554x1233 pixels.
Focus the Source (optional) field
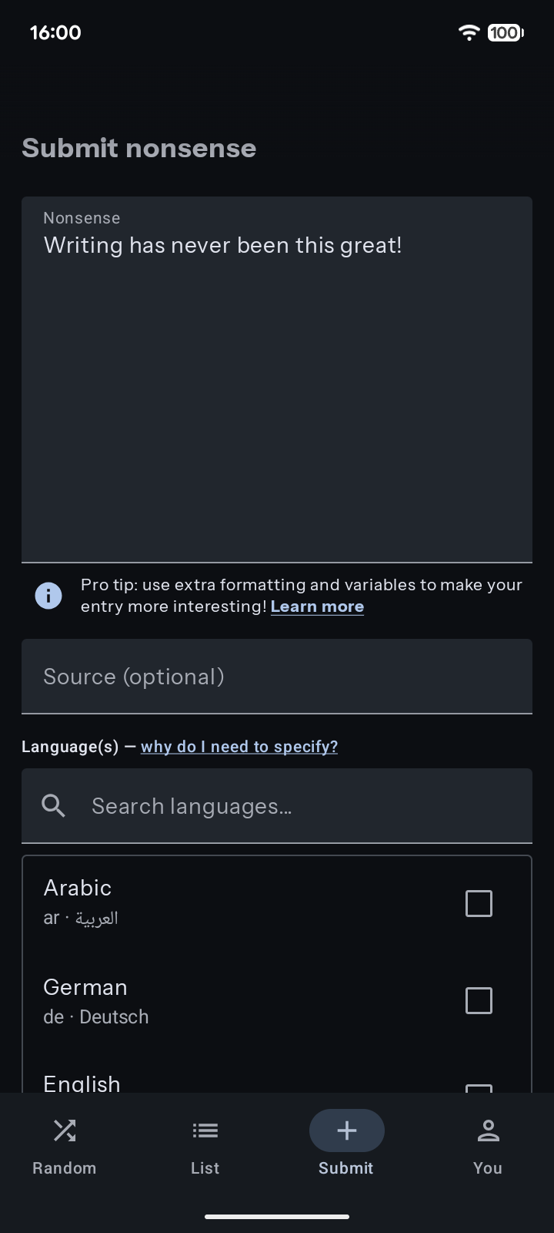pyautogui.click(x=277, y=677)
